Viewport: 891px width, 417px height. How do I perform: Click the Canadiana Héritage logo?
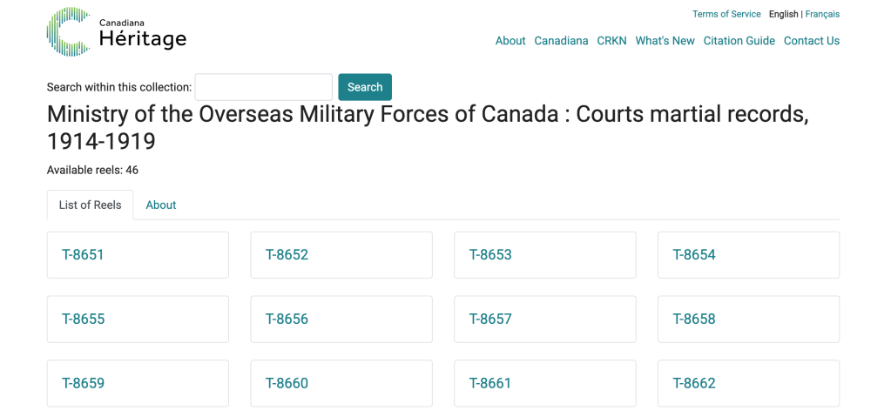[x=116, y=32]
